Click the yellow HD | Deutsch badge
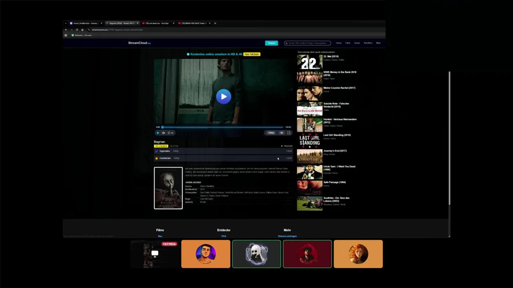Image resolution: width=513 pixels, height=288 pixels. pyautogui.click(x=161, y=146)
